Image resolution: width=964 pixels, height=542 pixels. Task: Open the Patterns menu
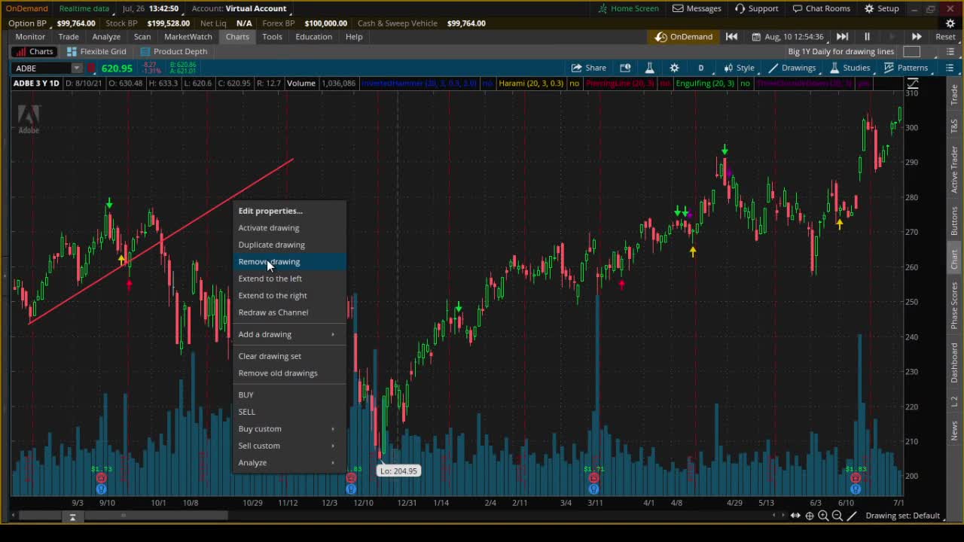point(906,68)
